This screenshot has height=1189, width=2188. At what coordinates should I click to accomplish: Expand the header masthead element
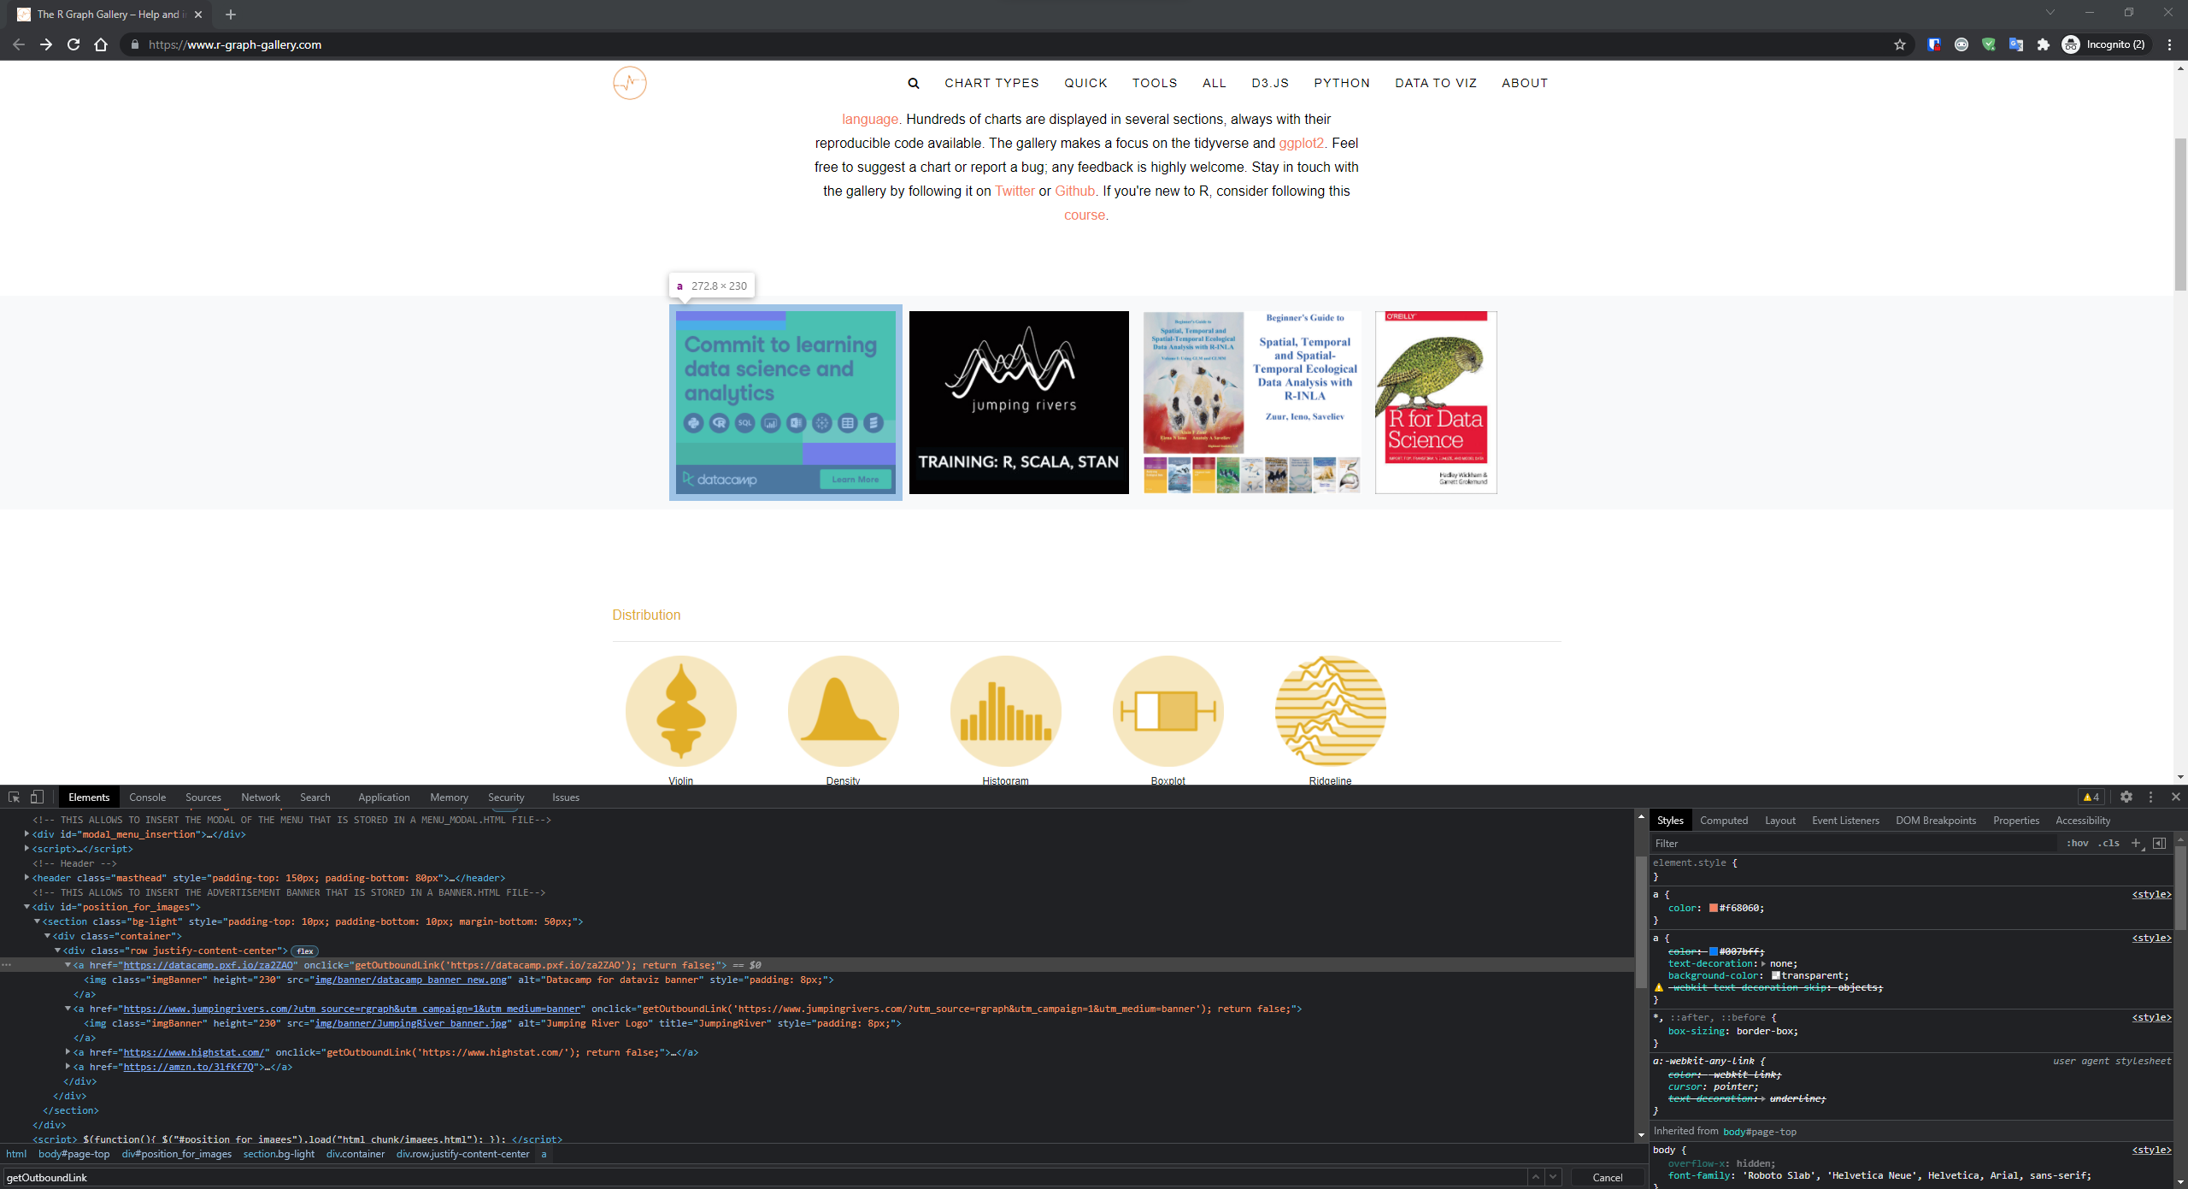[x=26, y=877]
